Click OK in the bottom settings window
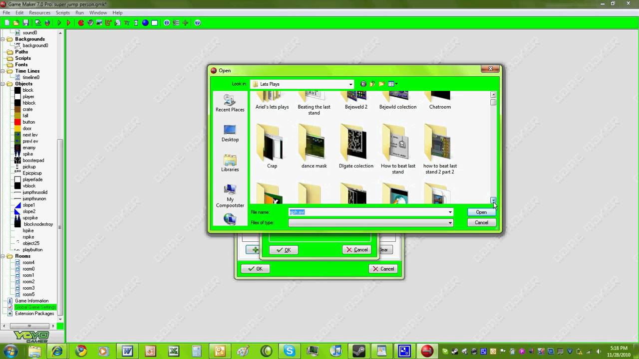Screen dimensions: 639x359 point(255,269)
